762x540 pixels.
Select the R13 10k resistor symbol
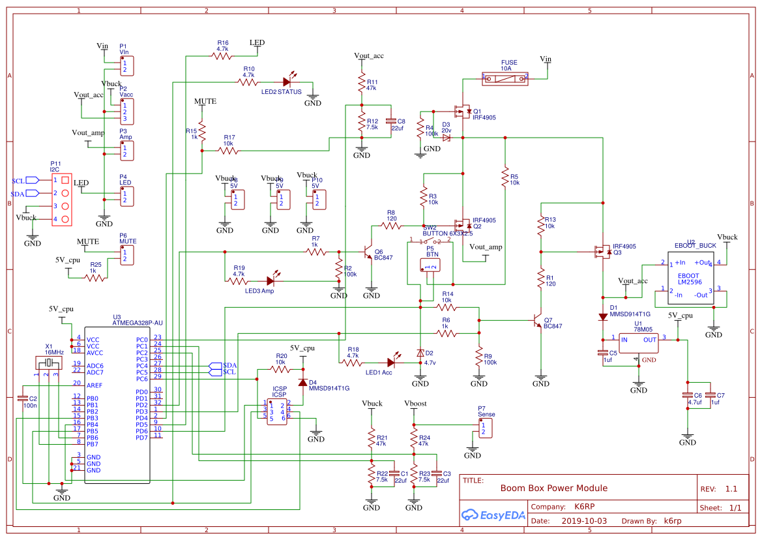[x=541, y=226]
